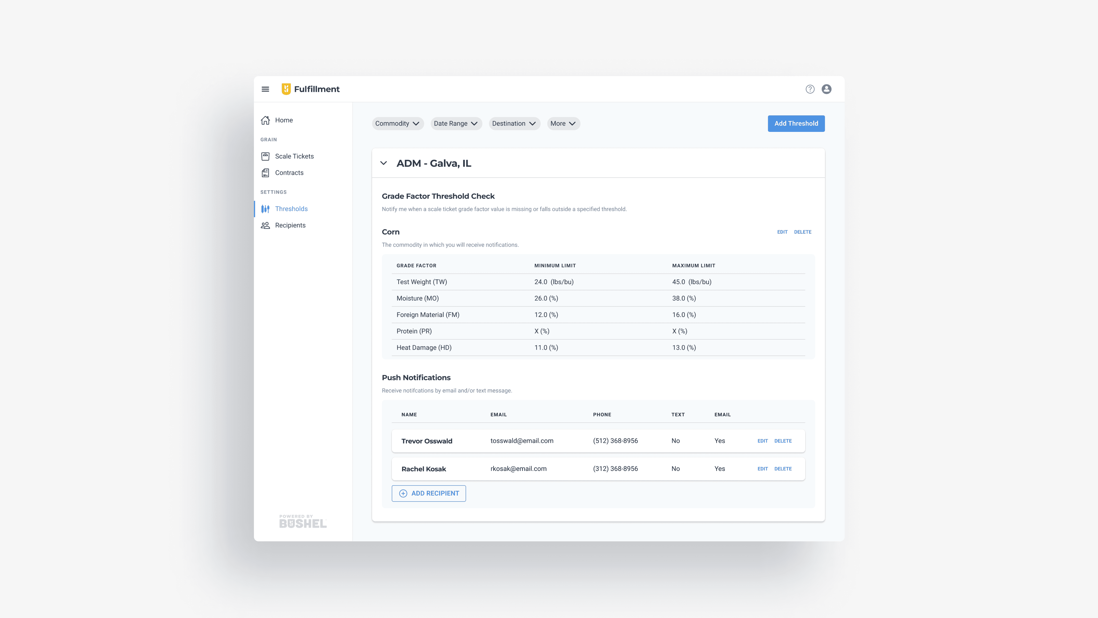The width and height of the screenshot is (1098, 618).
Task: Click the Minimum Limit column header
Action: coord(555,266)
